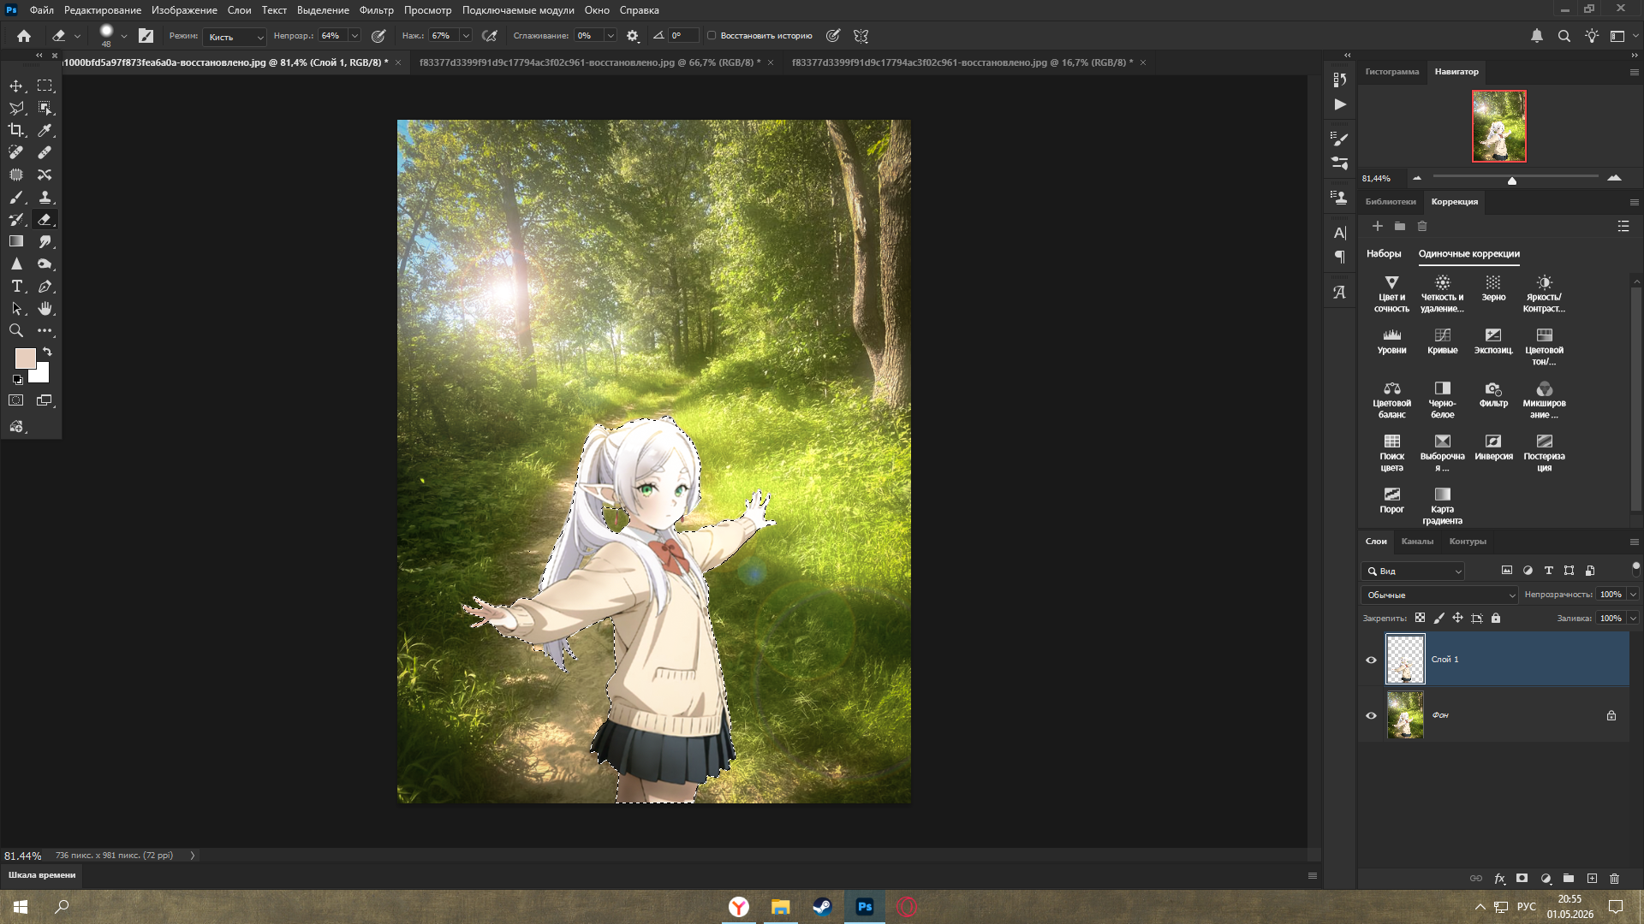
Task: Open the Файл menu
Action: pos(41,10)
